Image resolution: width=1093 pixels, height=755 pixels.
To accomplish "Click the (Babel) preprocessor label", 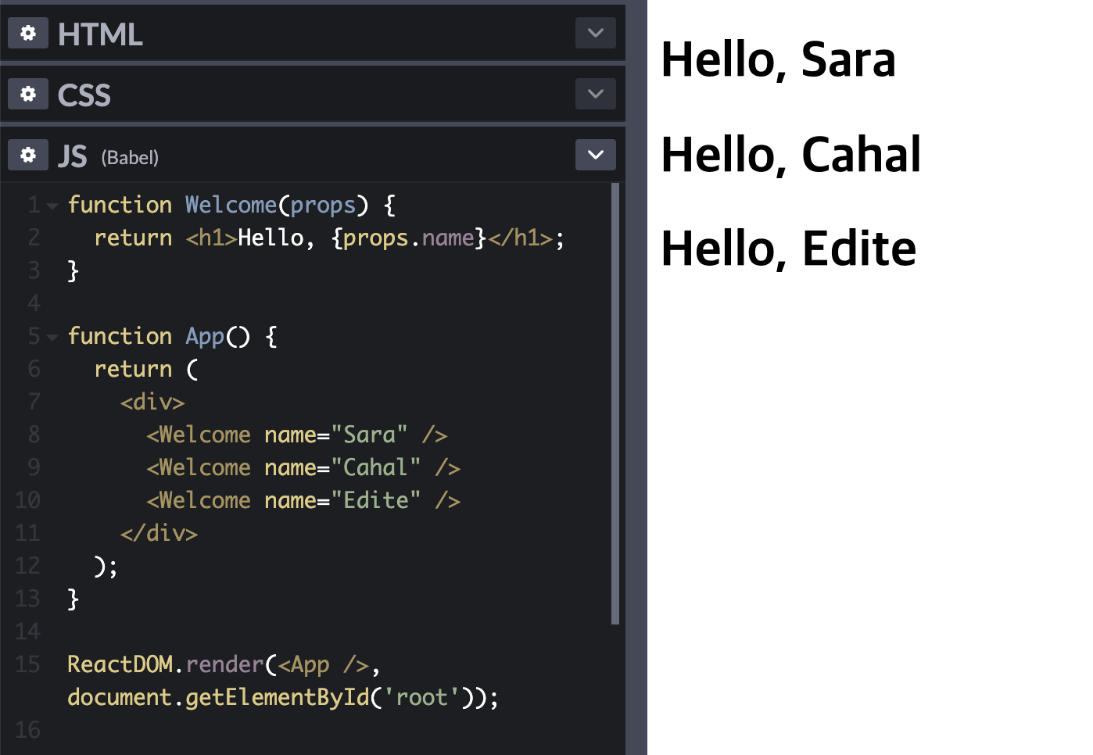I will [130, 158].
